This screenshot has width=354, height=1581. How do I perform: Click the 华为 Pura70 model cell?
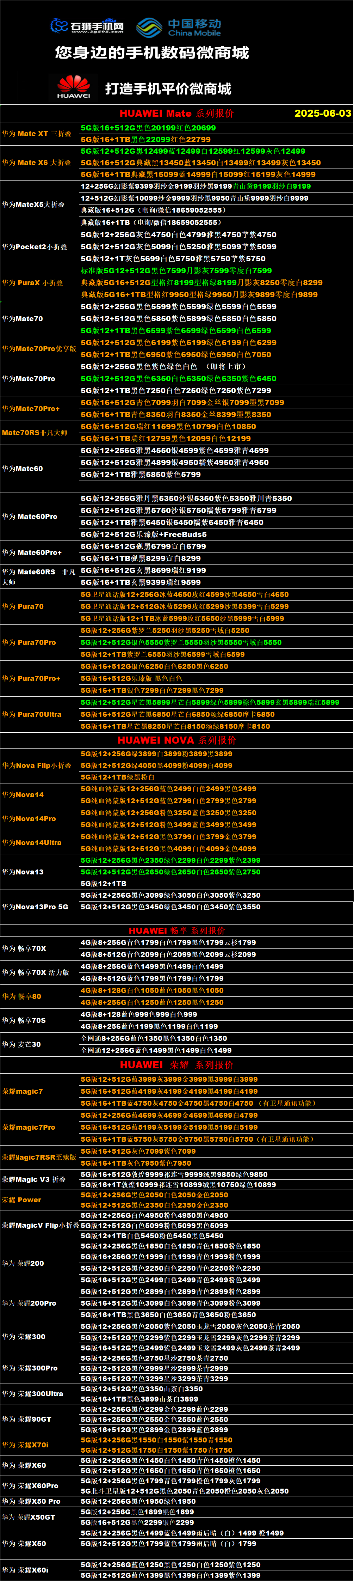click(x=40, y=606)
